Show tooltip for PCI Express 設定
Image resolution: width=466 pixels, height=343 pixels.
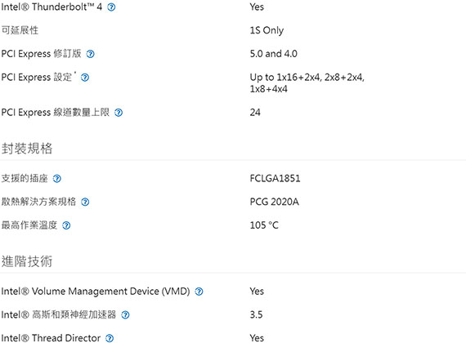85,78
